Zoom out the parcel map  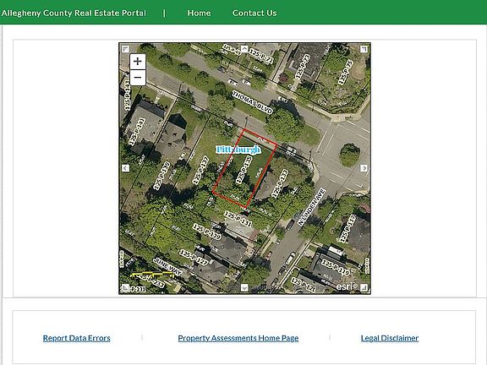[x=138, y=77]
